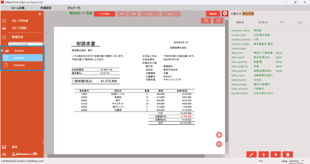Click the 画像変更 button
Image resolution: width=310 pixels, height=164 pixels.
(x=213, y=14)
